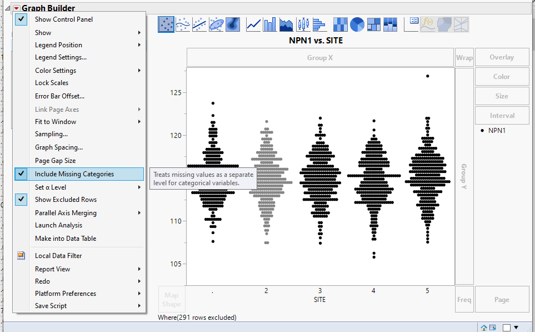The height and width of the screenshot is (332, 535).
Task: Select the Pie chart element icon
Action: pos(357,24)
